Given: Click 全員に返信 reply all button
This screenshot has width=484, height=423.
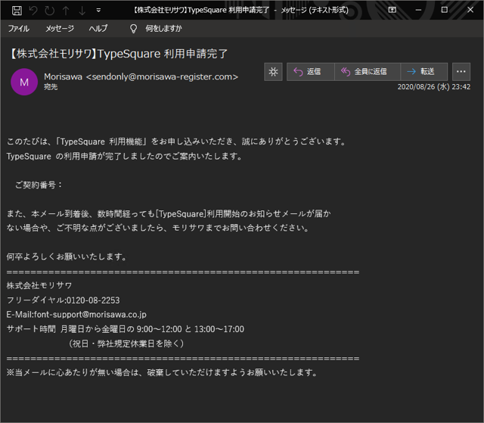Looking at the screenshot, I should tap(368, 72).
